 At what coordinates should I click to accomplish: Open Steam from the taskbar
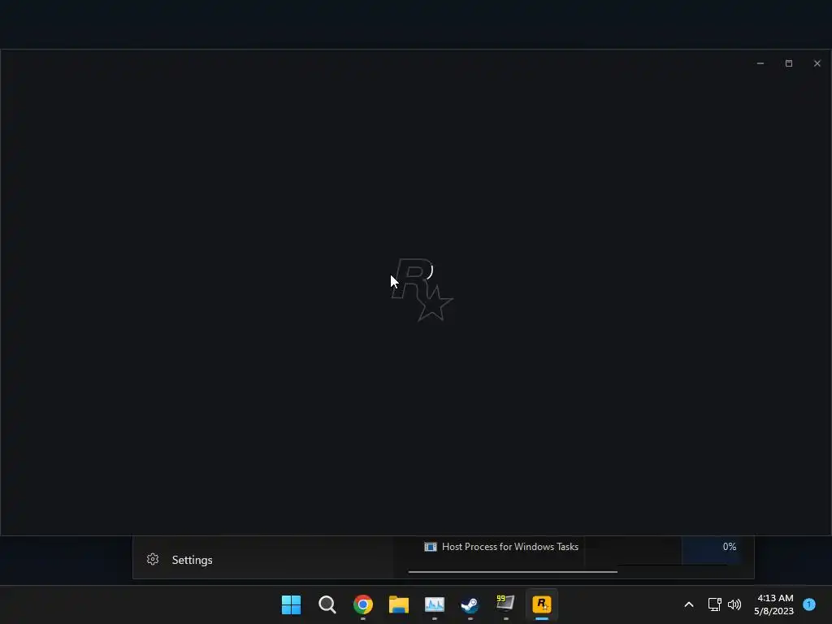470,604
